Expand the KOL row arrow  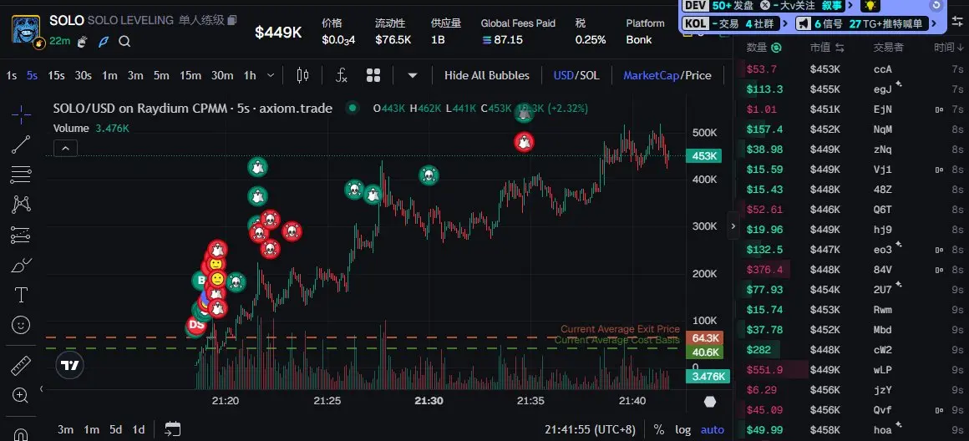785,24
